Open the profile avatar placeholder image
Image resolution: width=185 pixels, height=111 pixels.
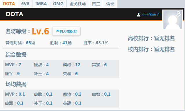click(173, 20)
